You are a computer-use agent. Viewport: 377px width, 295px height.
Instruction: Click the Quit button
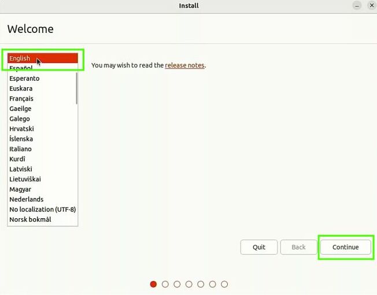tap(259, 247)
